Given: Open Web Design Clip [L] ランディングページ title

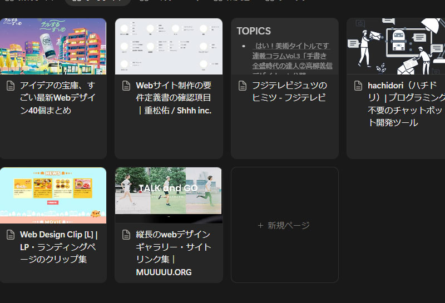Looking at the screenshot, I should point(58,247).
